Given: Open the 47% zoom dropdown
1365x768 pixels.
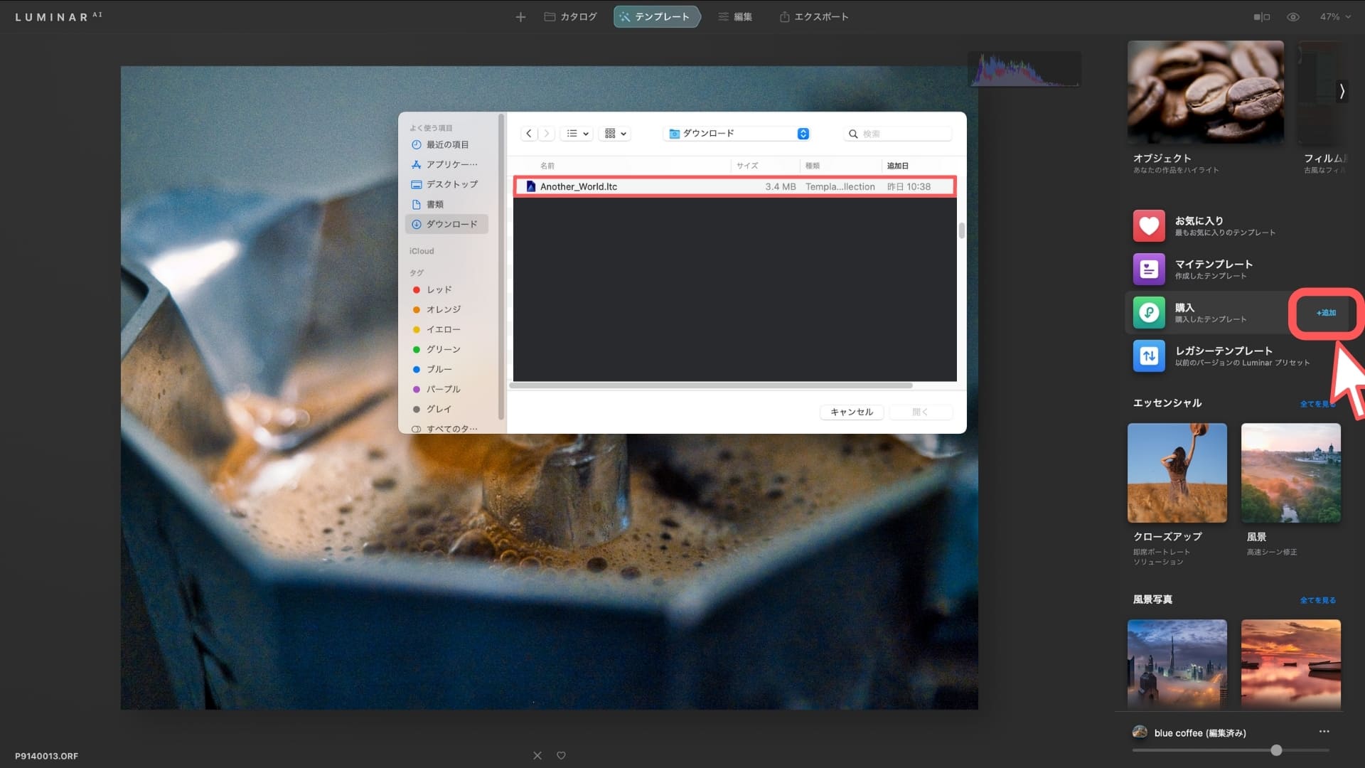Looking at the screenshot, I should 1334,16.
